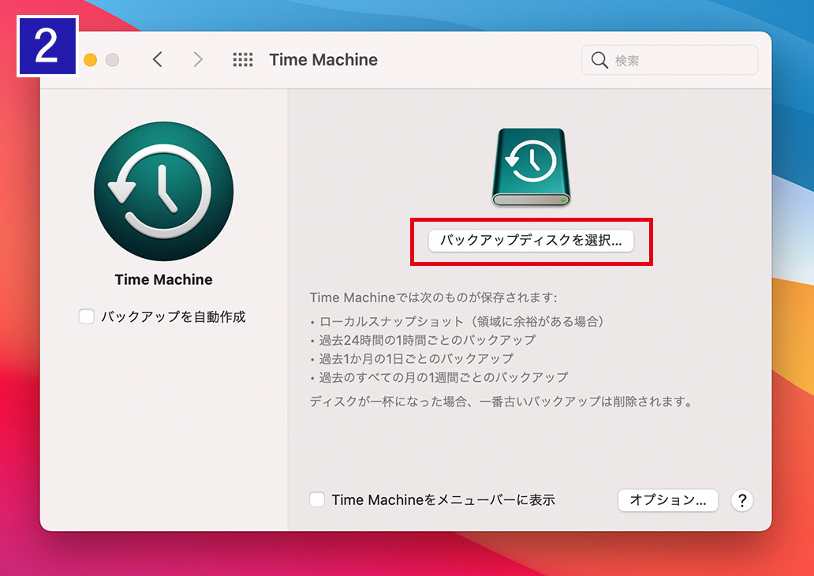Image resolution: width=814 pixels, height=576 pixels.
Task: Click the yellow minimize window button
Action: 91,60
